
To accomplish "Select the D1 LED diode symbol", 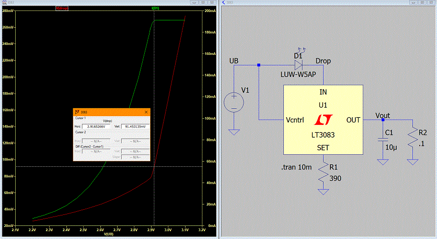I will click(x=298, y=65).
